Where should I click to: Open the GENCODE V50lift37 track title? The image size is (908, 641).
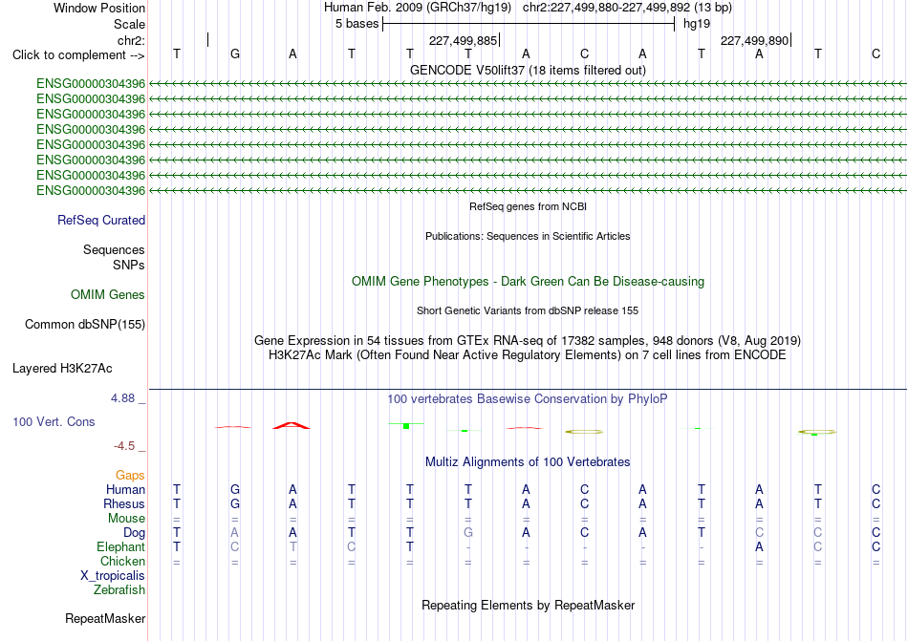(528, 70)
